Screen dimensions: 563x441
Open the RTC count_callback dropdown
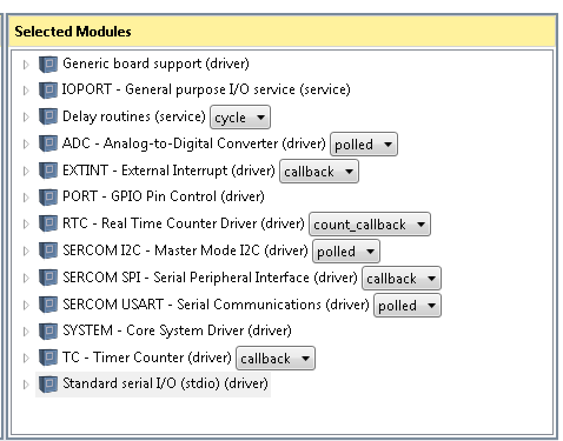point(369,225)
